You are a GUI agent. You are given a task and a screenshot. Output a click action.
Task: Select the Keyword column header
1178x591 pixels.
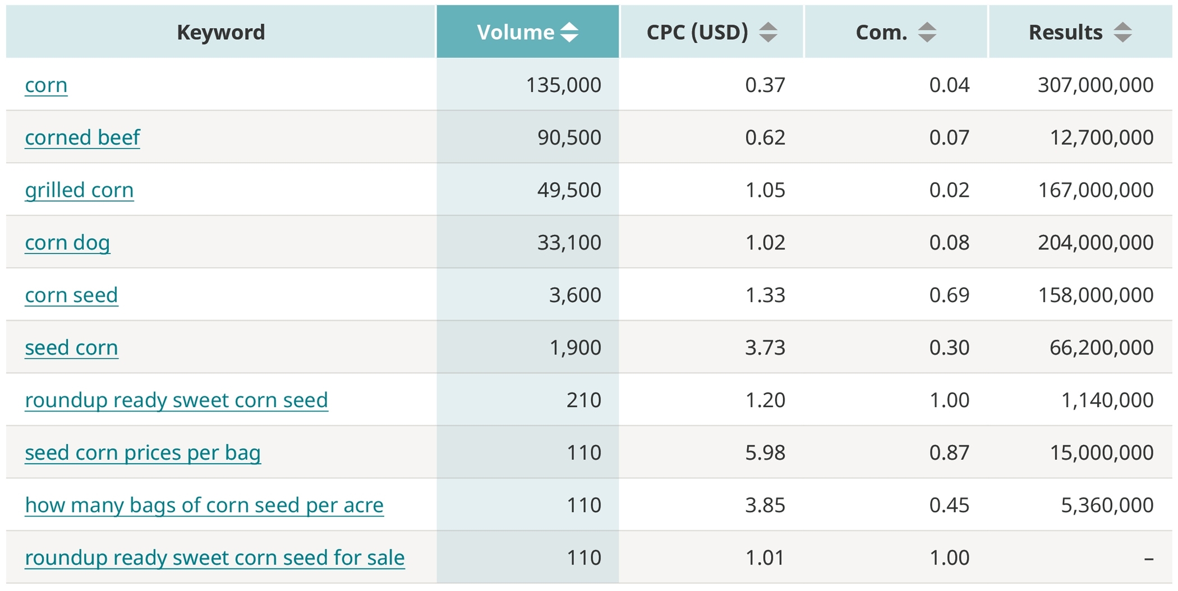point(220,32)
